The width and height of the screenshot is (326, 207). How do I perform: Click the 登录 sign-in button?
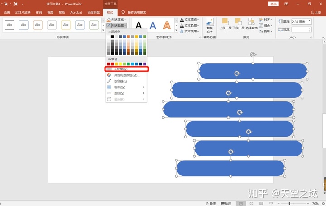click(x=273, y=4)
